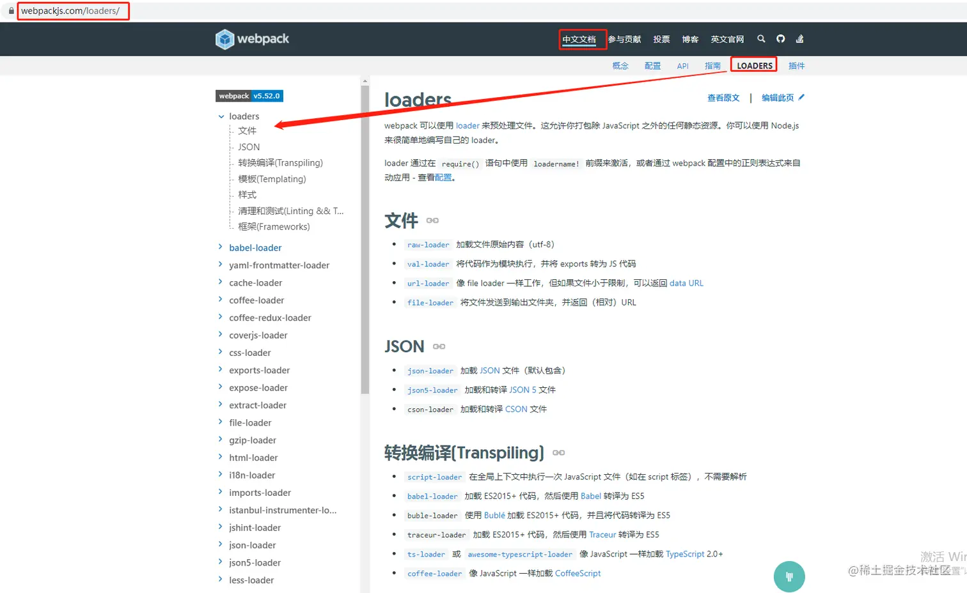The image size is (967, 593).
Task: Collapse the loaders tree section
Action: 221,116
